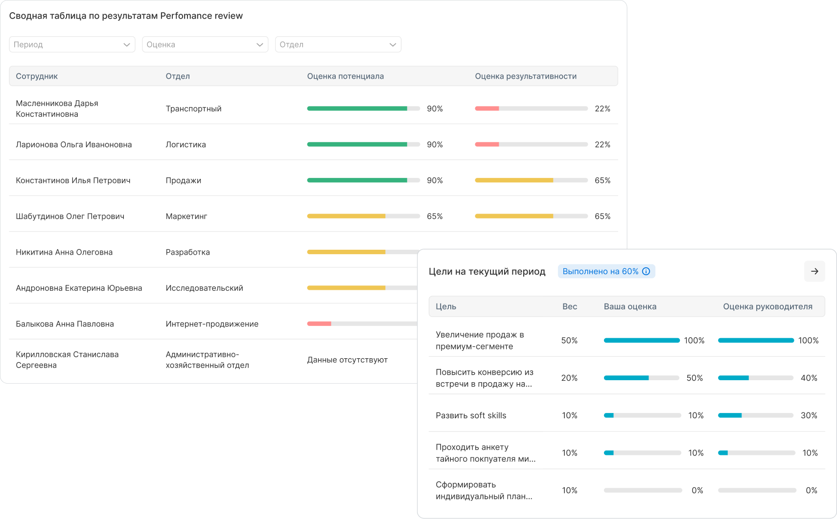Click the Выполнено на 60% badge
Viewport: 837px width, 519px height.
(606, 271)
